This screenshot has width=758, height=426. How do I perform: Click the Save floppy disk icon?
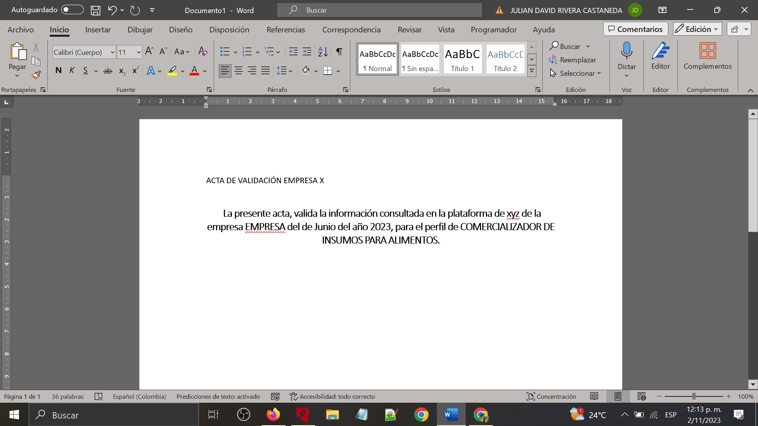(x=95, y=10)
